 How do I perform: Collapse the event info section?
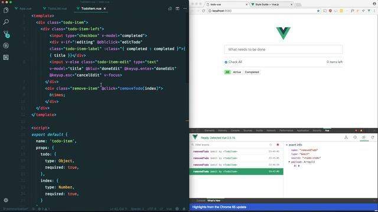point(287,145)
